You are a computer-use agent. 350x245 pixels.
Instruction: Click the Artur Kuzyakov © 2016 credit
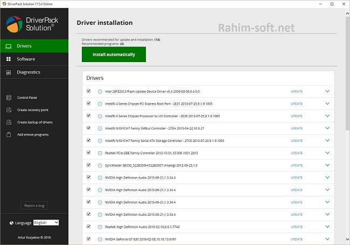[x=34, y=237]
